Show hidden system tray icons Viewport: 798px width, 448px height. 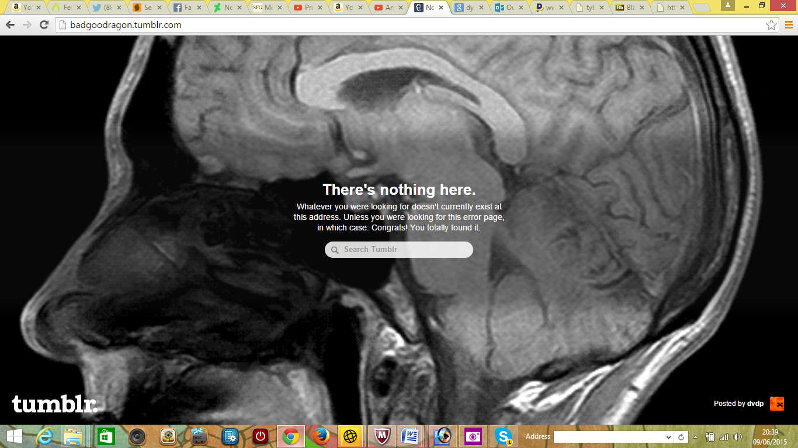[695, 437]
